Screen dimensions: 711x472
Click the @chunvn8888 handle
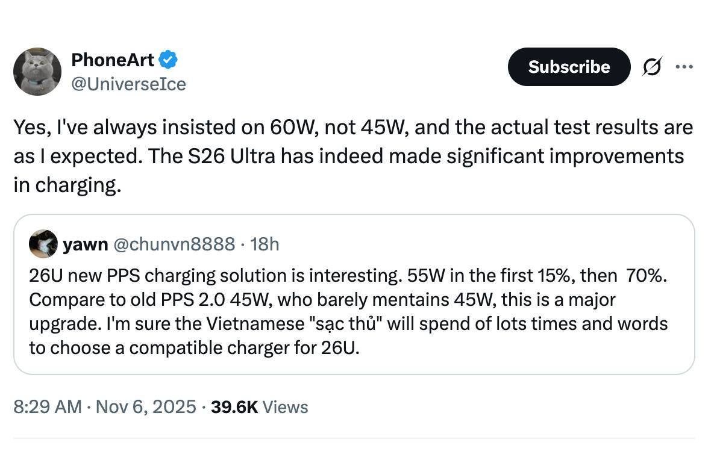[x=174, y=244]
